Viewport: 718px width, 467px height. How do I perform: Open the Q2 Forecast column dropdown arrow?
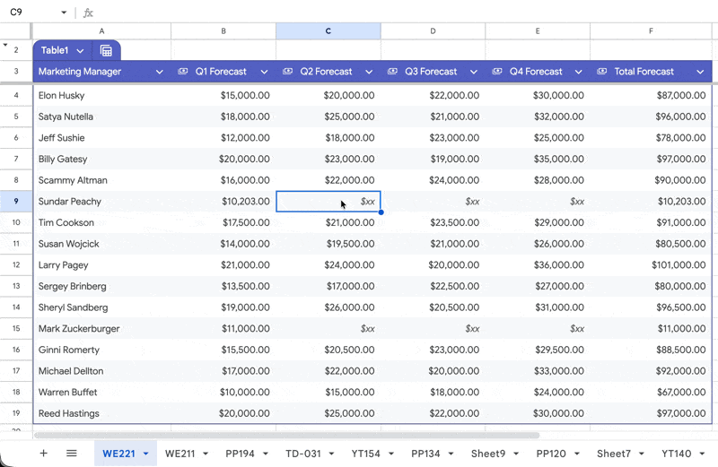[369, 72]
